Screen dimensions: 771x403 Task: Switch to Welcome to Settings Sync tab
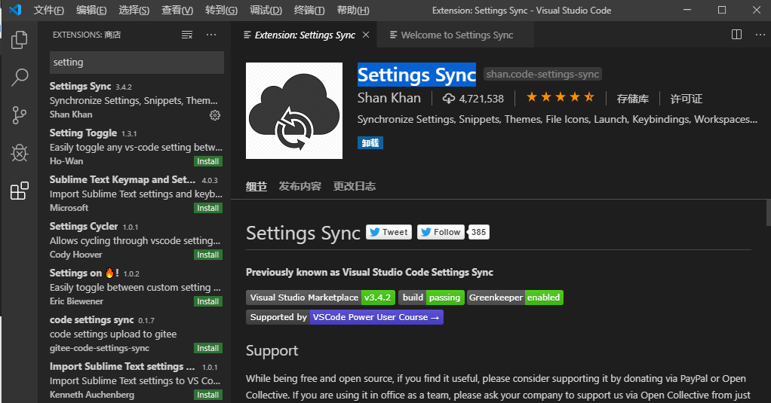456,35
